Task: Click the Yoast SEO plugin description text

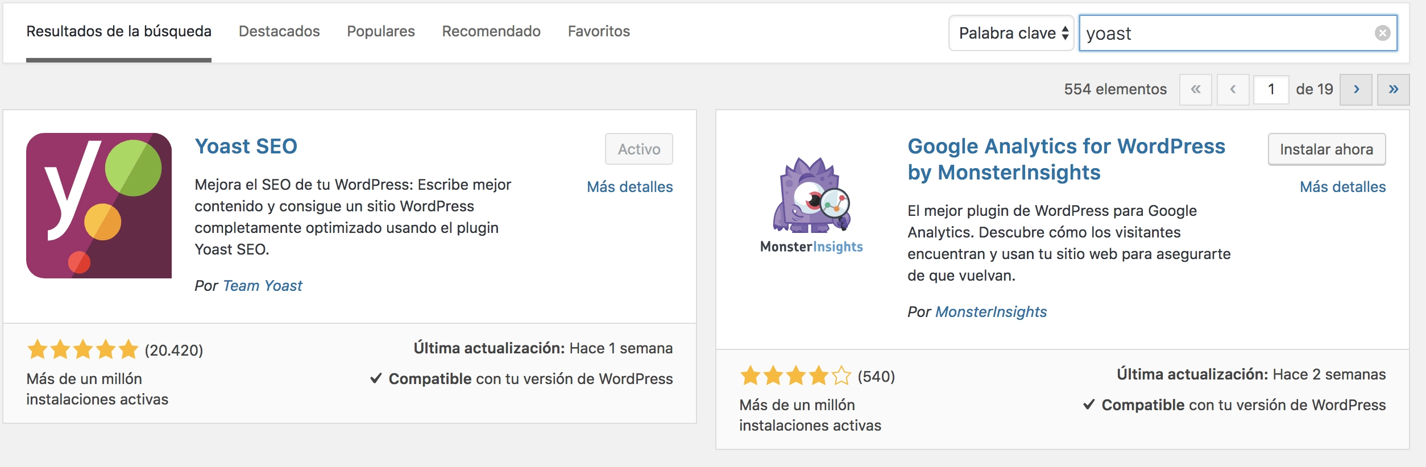Action: pyautogui.click(x=353, y=217)
